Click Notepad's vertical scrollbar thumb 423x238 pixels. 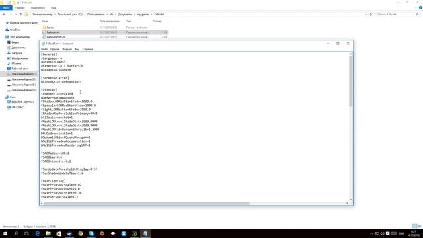pyautogui.click(x=351, y=81)
